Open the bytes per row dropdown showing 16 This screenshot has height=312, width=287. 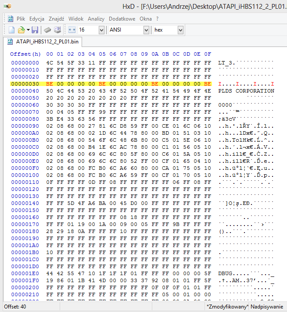[101, 30]
